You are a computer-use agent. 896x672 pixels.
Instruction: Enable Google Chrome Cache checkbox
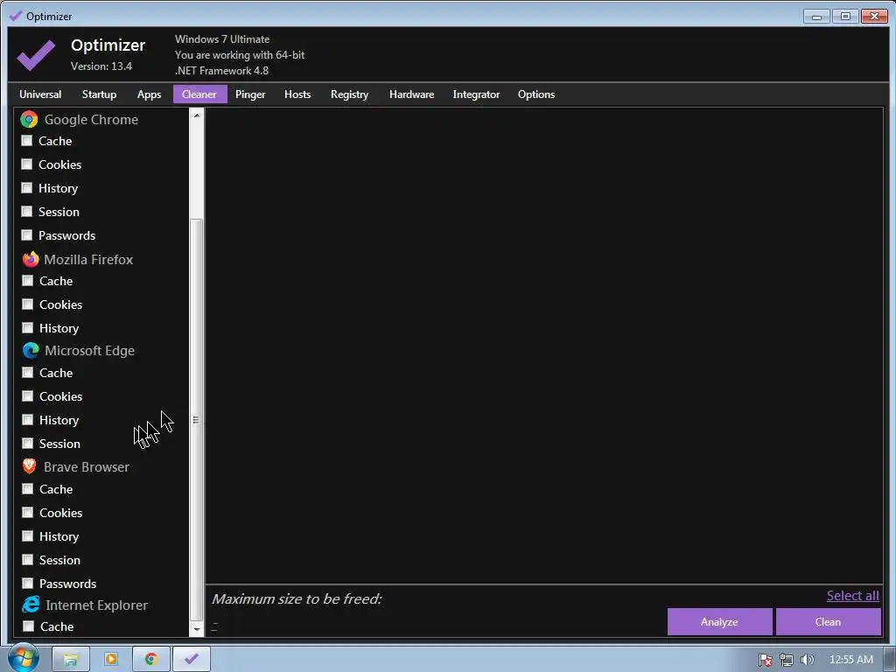tap(27, 141)
